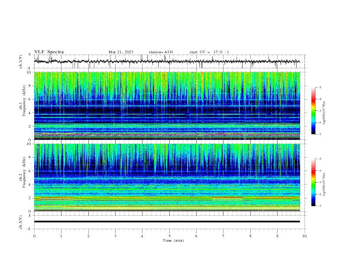Click time axis tick label "3"

[x=115, y=236]
